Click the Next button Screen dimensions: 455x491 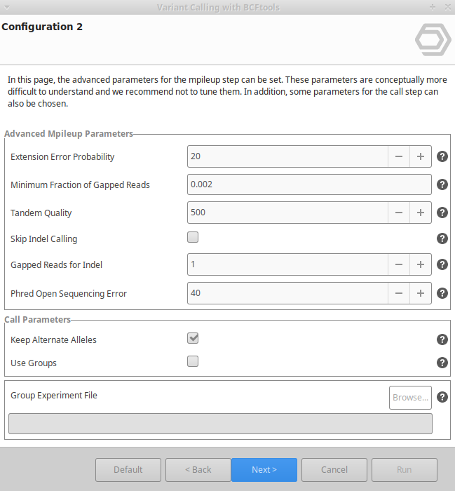click(264, 470)
